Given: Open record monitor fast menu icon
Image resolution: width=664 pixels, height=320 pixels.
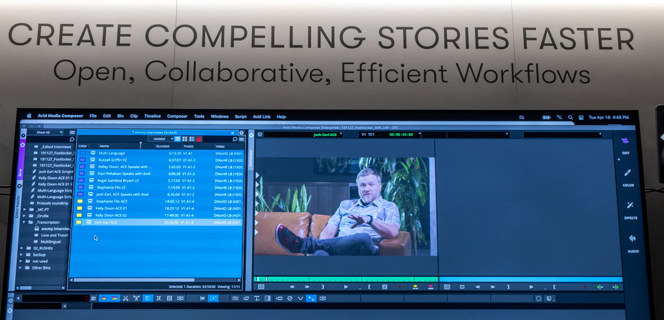Looking at the screenshot, I should [446, 286].
